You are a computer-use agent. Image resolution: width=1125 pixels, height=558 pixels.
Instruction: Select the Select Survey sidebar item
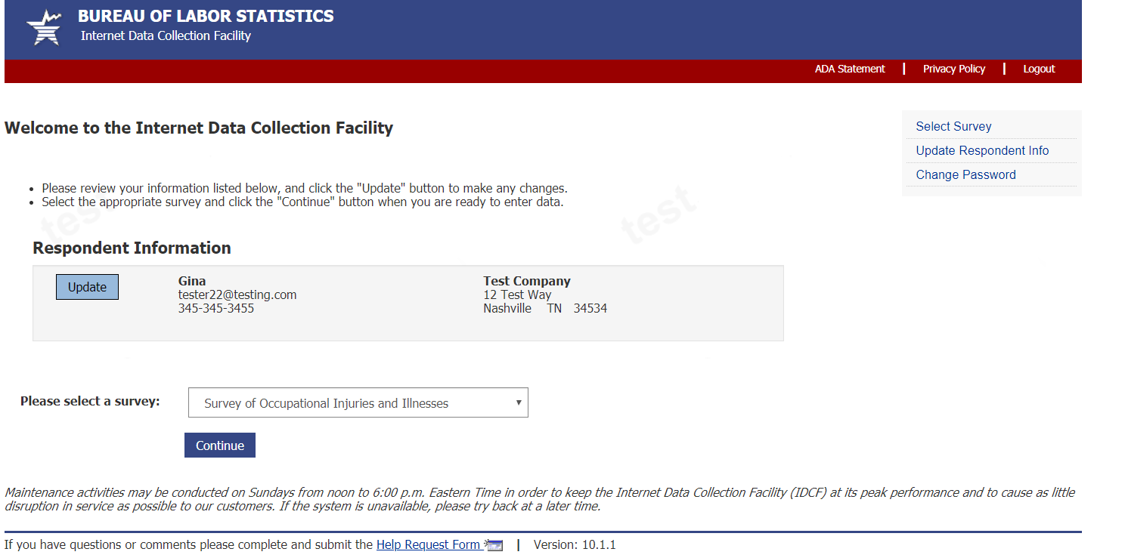tap(953, 127)
